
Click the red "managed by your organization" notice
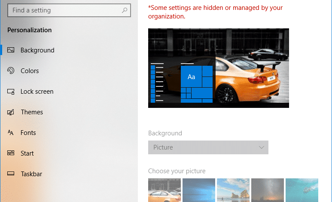pyautogui.click(x=215, y=12)
